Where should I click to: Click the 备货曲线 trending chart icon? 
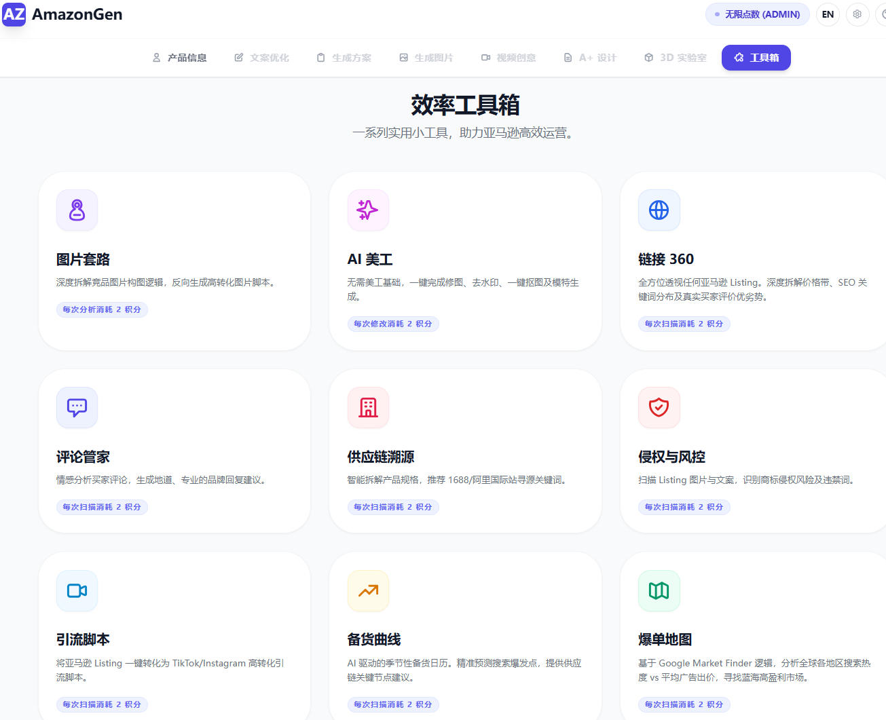(x=367, y=590)
